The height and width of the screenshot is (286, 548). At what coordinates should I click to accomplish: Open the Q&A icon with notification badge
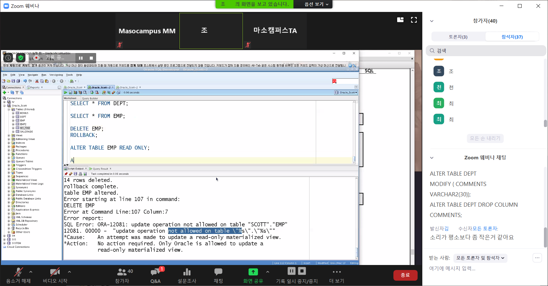[156, 272]
